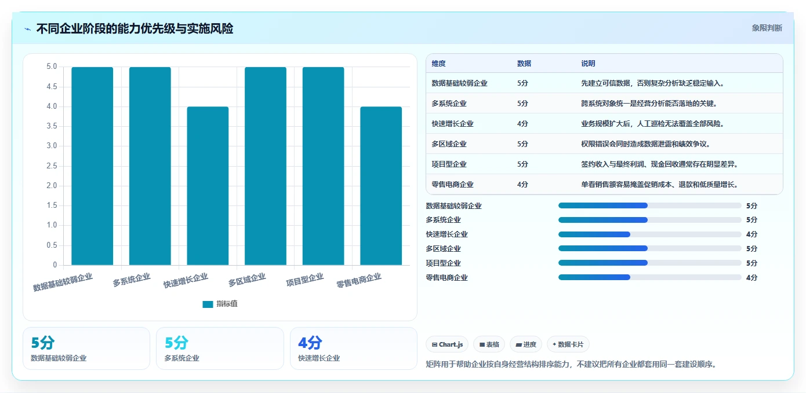Select the 数据卡片 tag chip
This screenshot has width=806, height=393.
[x=568, y=344]
